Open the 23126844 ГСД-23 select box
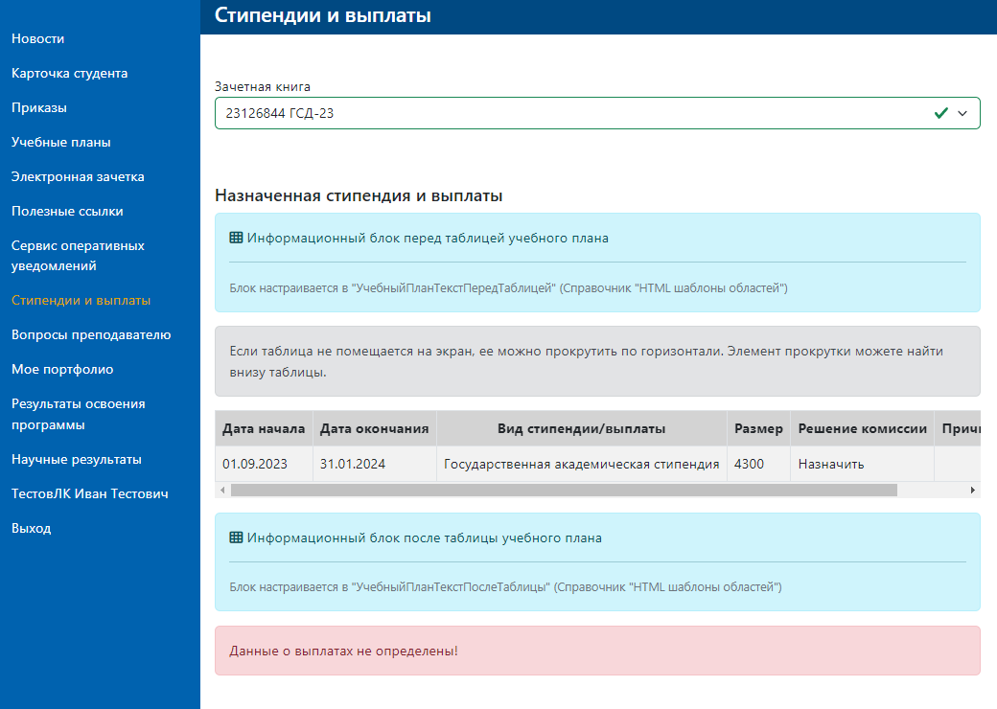The image size is (997, 709). pyautogui.click(x=575, y=113)
